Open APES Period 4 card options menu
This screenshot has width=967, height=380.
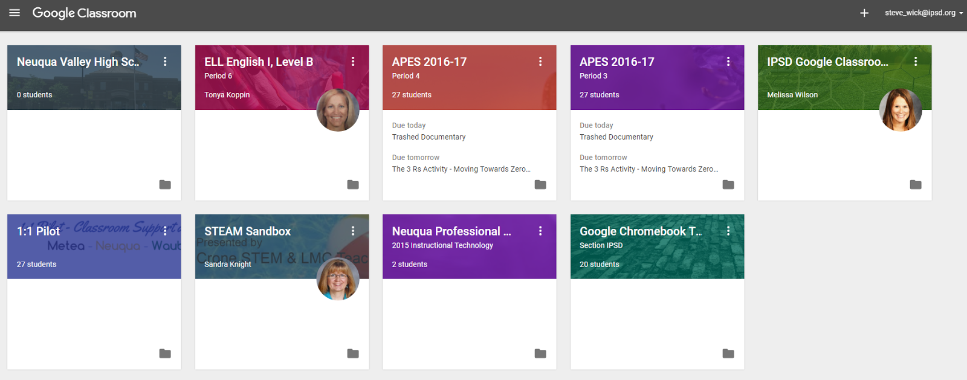click(x=540, y=62)
